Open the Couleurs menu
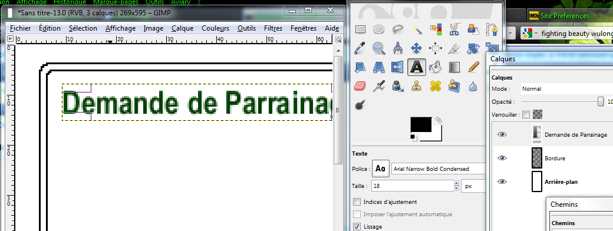The width and height of the screenshot is (613, 231). (215, 28)
